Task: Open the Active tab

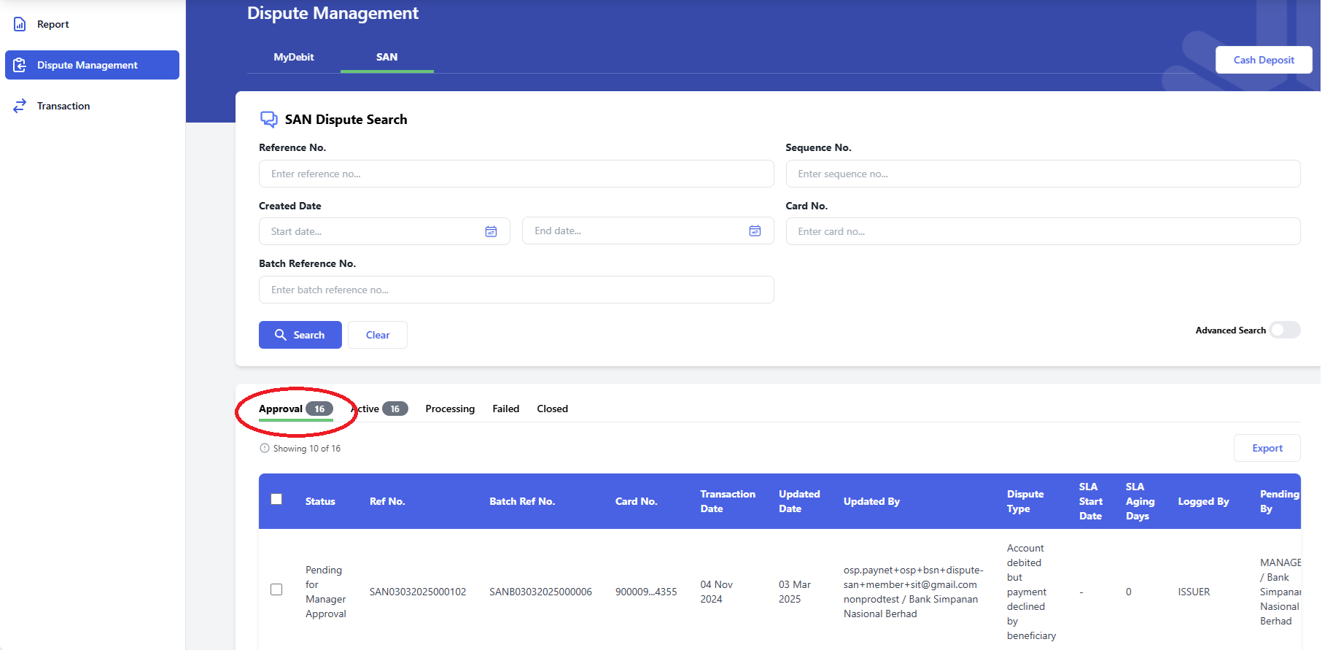Action: [x=379, y=409]
